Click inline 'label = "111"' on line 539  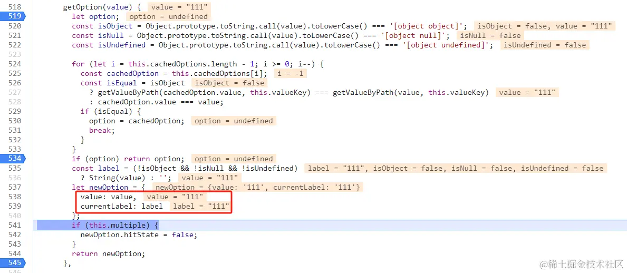click(x=201, y=206)
